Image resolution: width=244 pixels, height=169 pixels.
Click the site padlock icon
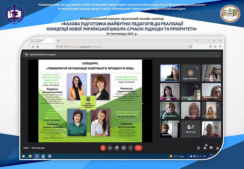[61, 47]
